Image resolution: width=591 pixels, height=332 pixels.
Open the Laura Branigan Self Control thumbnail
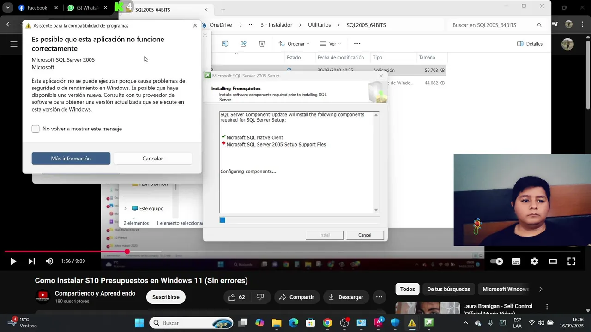click(428, 308)
